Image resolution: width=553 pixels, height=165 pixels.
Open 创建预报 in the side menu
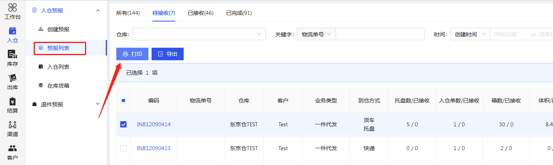click(58, 29)
